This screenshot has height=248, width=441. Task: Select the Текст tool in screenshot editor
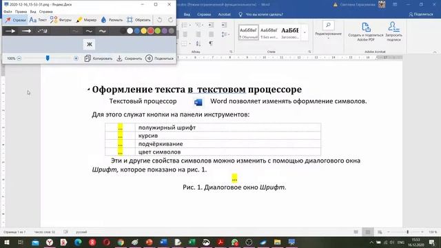click(x=38, y=20)
